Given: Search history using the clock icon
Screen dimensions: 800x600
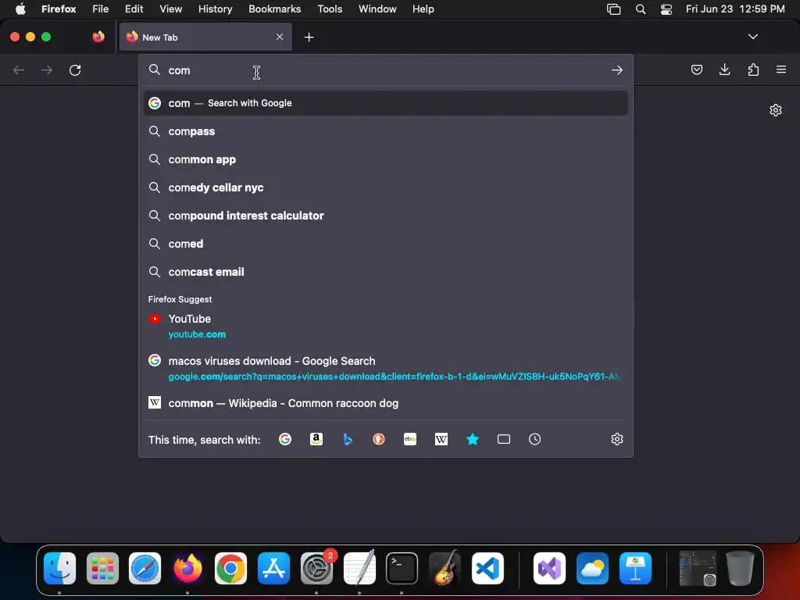Looking at the screenshot, I should pyautogui.click(x=534, y=439).
